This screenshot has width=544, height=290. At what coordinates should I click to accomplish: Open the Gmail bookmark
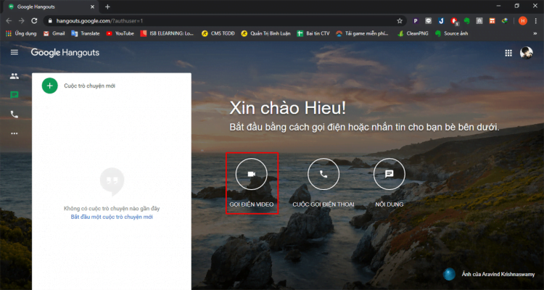(54, 33)
